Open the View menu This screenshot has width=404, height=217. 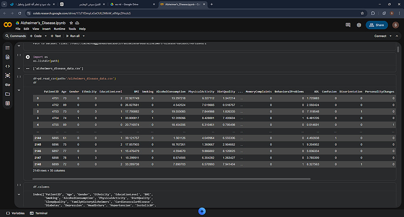36,29
